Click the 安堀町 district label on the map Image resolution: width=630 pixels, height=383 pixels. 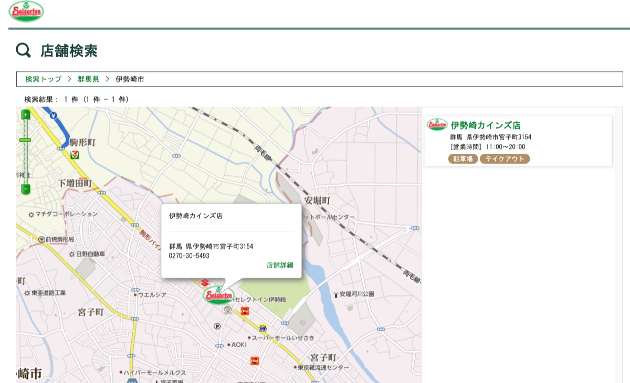coord(318,200)
